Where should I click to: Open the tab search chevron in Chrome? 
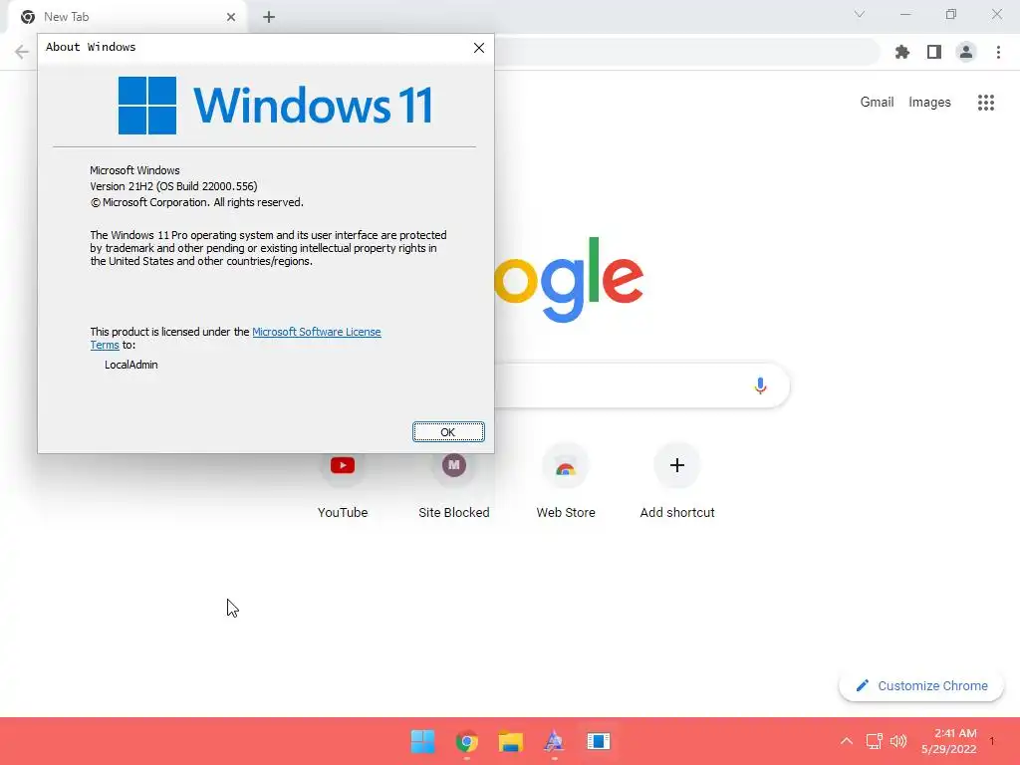click(x=860, y=14)
